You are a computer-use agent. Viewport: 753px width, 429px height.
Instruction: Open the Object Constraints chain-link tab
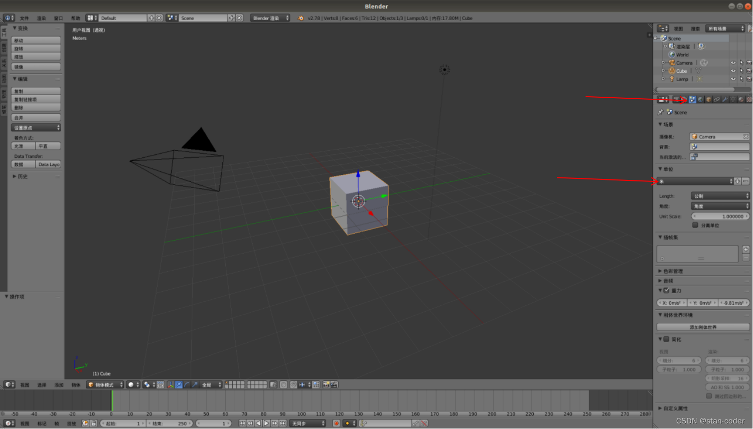[716, 99]
